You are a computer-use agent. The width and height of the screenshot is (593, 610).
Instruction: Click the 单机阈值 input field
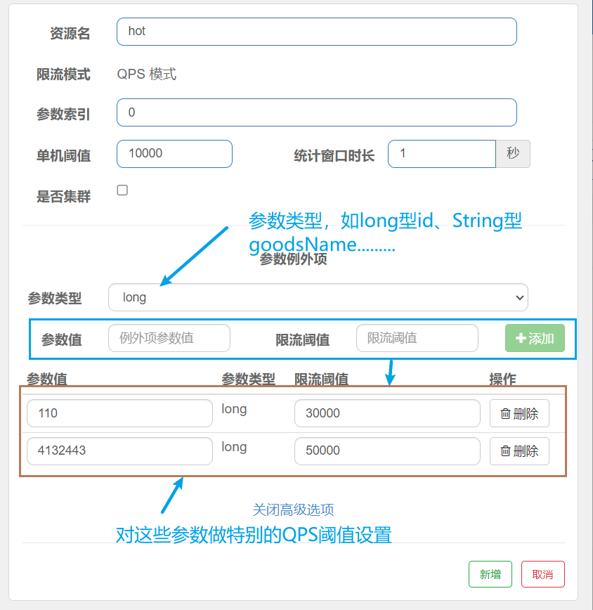174,154
